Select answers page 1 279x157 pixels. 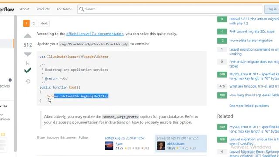tap(26, 23)
